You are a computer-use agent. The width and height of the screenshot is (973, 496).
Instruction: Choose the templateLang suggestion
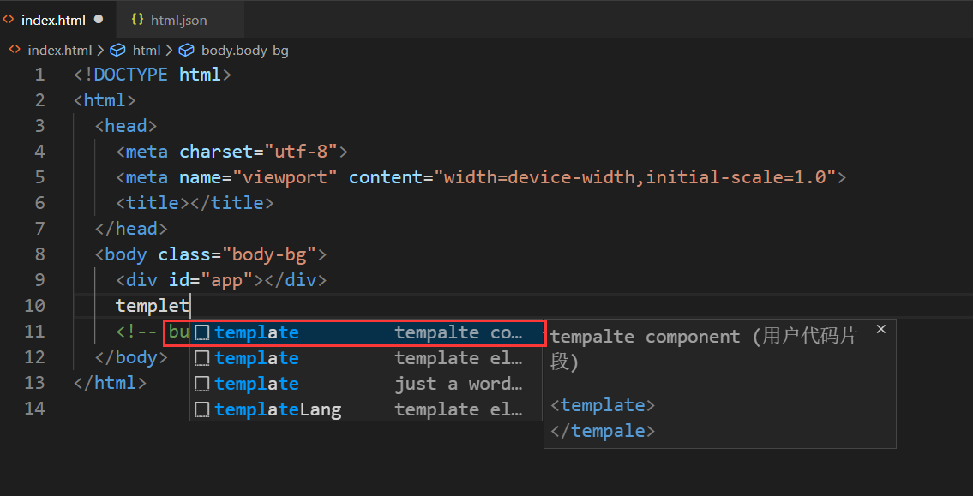[366, 409]
